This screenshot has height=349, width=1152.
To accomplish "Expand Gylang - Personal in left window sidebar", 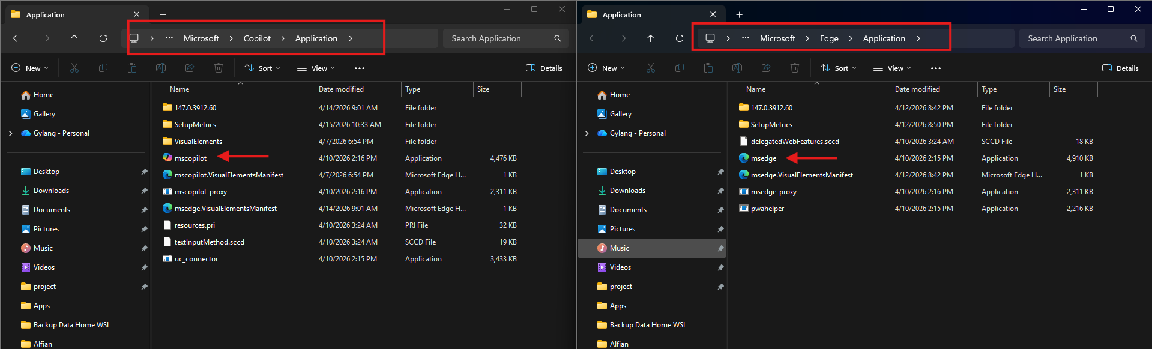I will pos(11,133).
